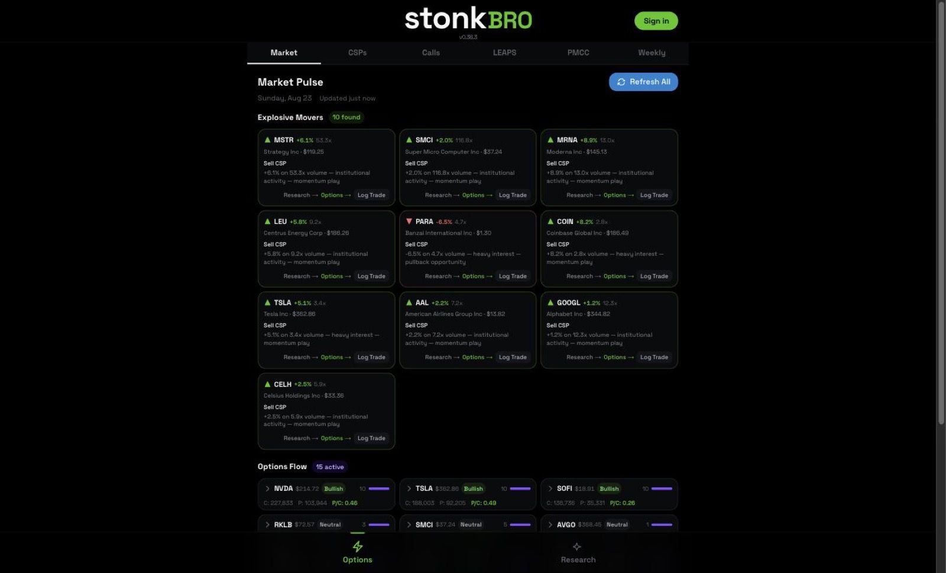Image resolution: width=946 pixels, height=573 pixels.
Task: Expand the NVDA options flow row
Action: [x=267, y=489]
